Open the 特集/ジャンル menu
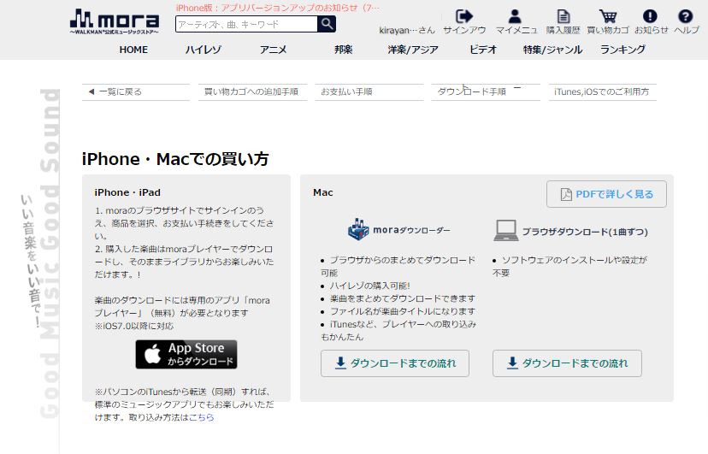708x454 pixels. click(552, 50)
